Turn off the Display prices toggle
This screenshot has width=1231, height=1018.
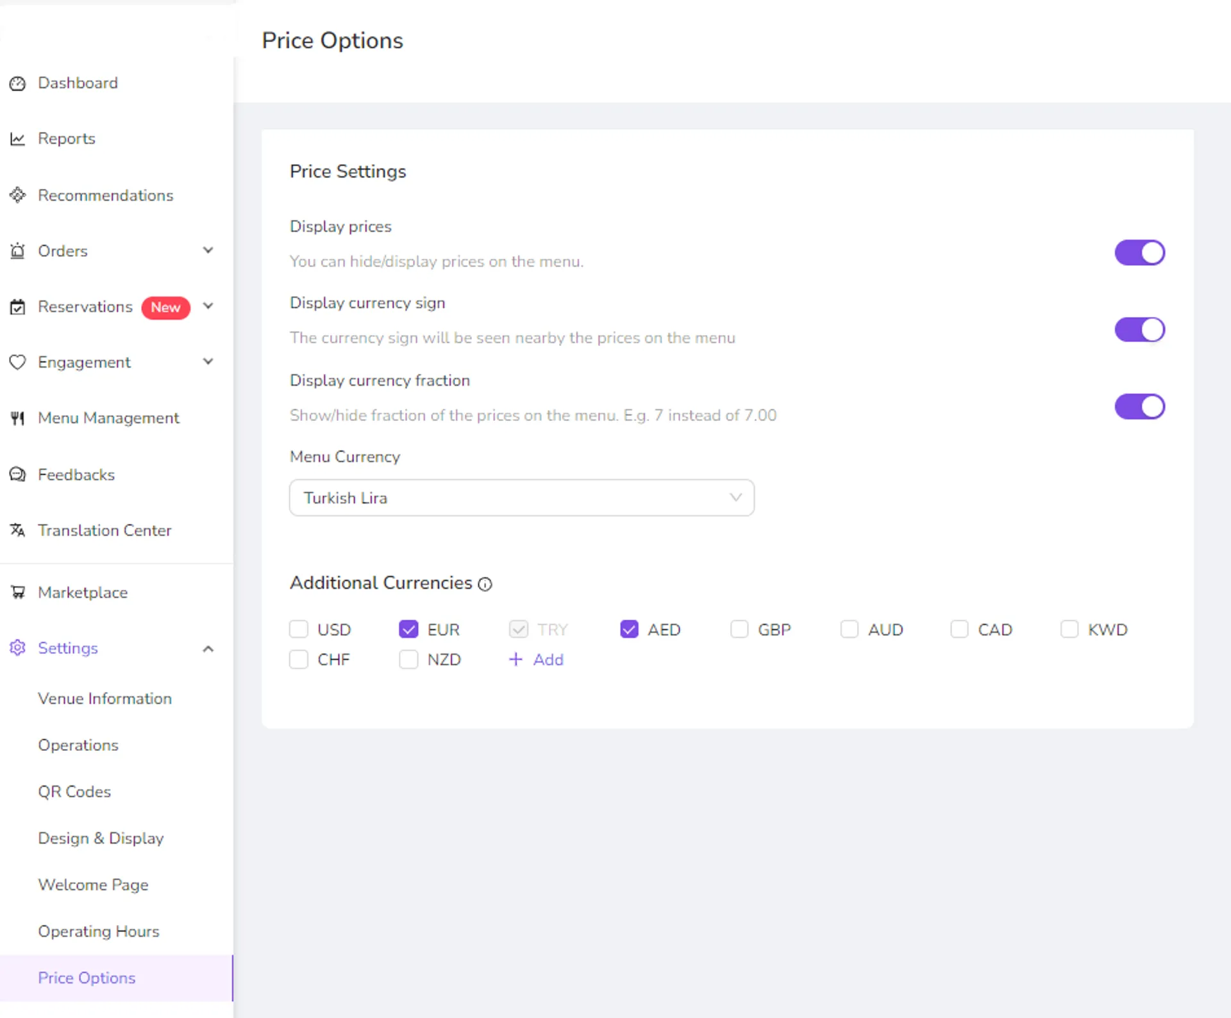[1139, 252]
